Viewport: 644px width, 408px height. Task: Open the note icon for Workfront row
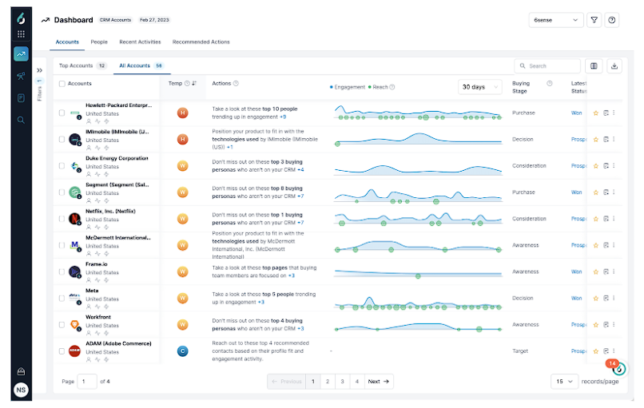pos(606,325)
